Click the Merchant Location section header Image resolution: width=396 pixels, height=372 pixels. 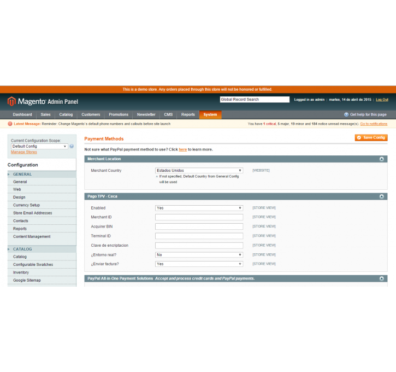(x=235, y=159)
